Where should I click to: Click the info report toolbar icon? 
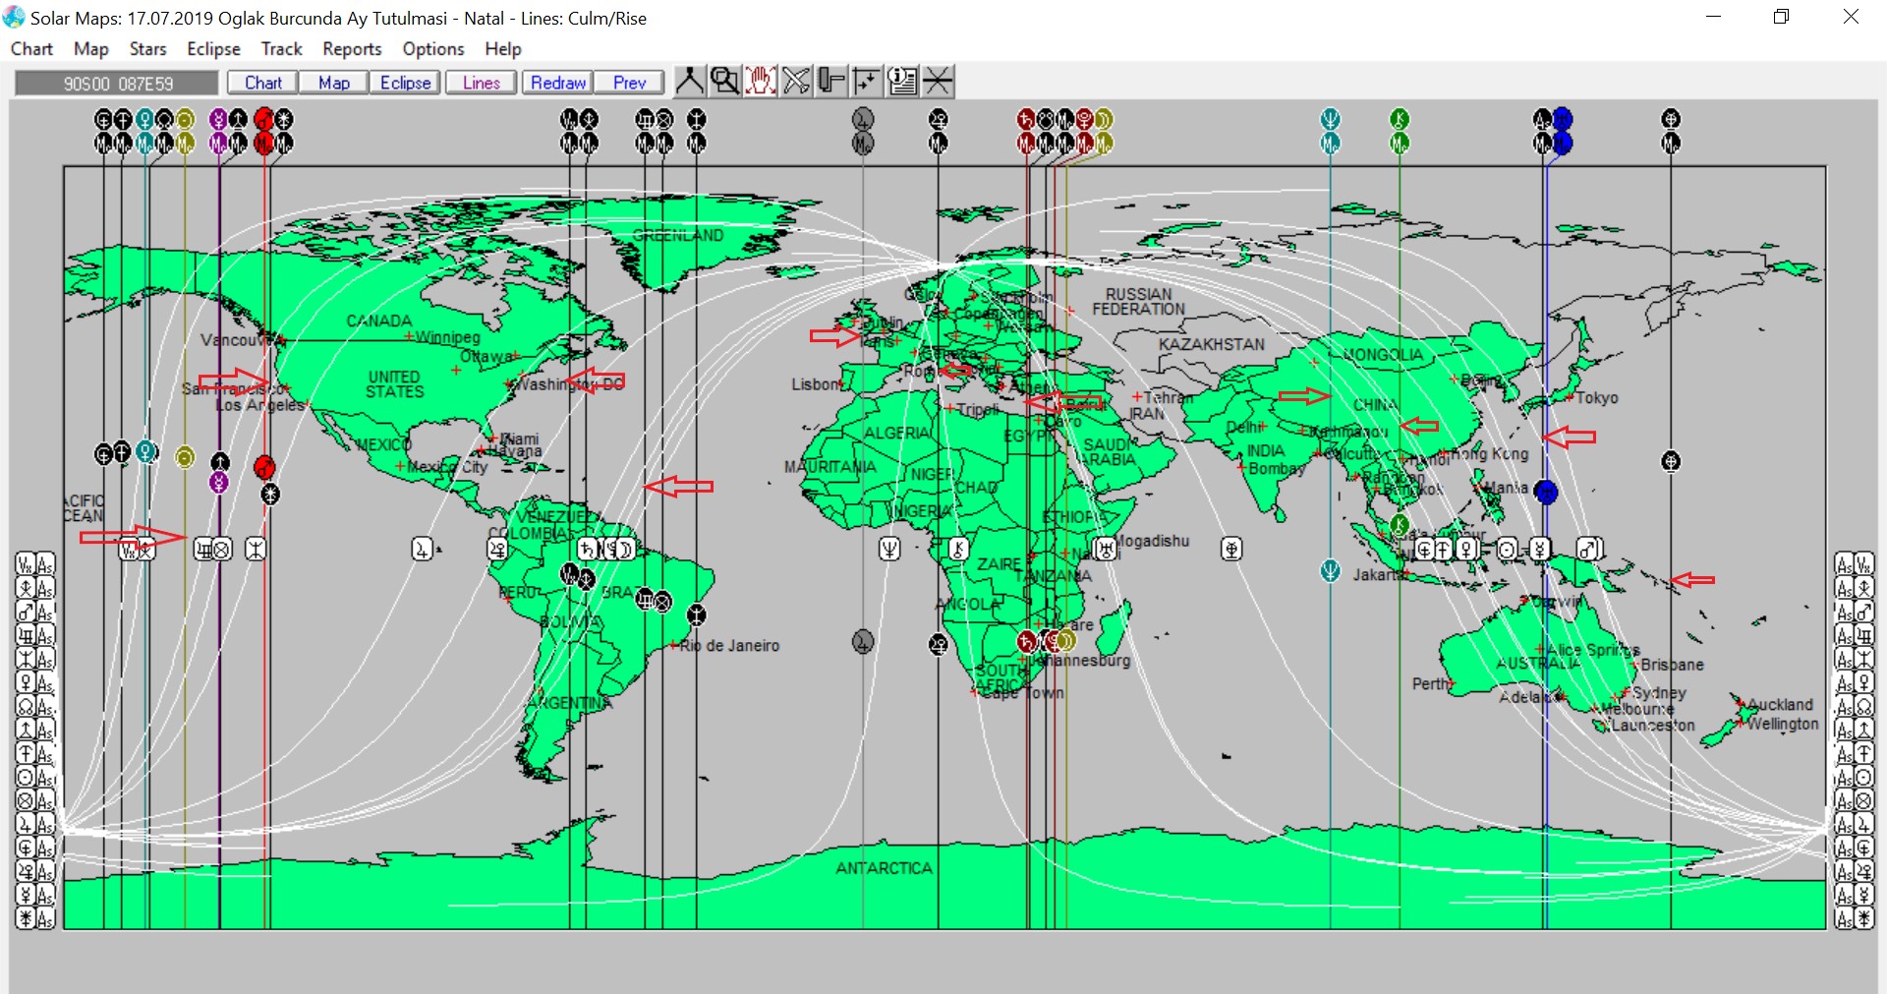click(902, 81)
